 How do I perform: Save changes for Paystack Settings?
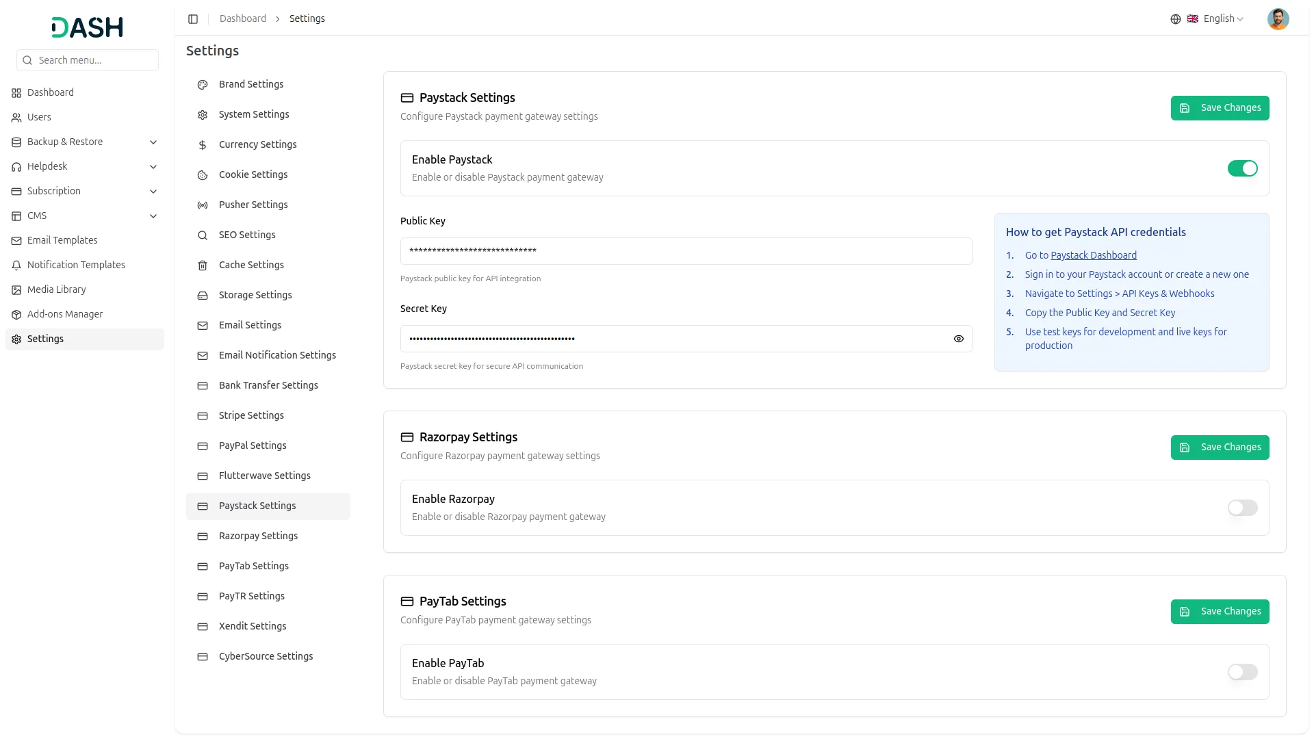point(1220,108)
